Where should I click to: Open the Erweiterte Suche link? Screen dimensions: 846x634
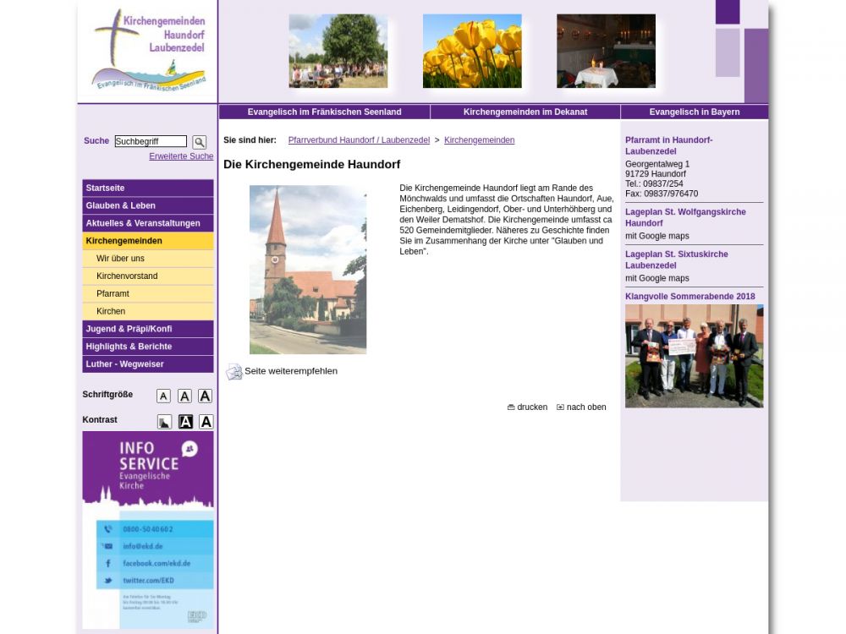pyautogui.click(x=181, y=156)
